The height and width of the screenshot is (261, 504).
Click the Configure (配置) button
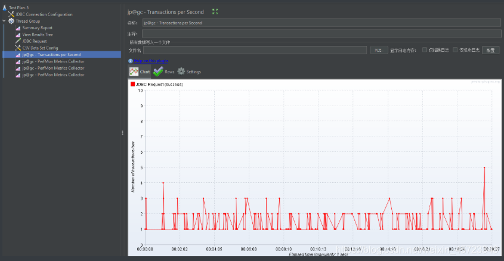click(490, 50)
